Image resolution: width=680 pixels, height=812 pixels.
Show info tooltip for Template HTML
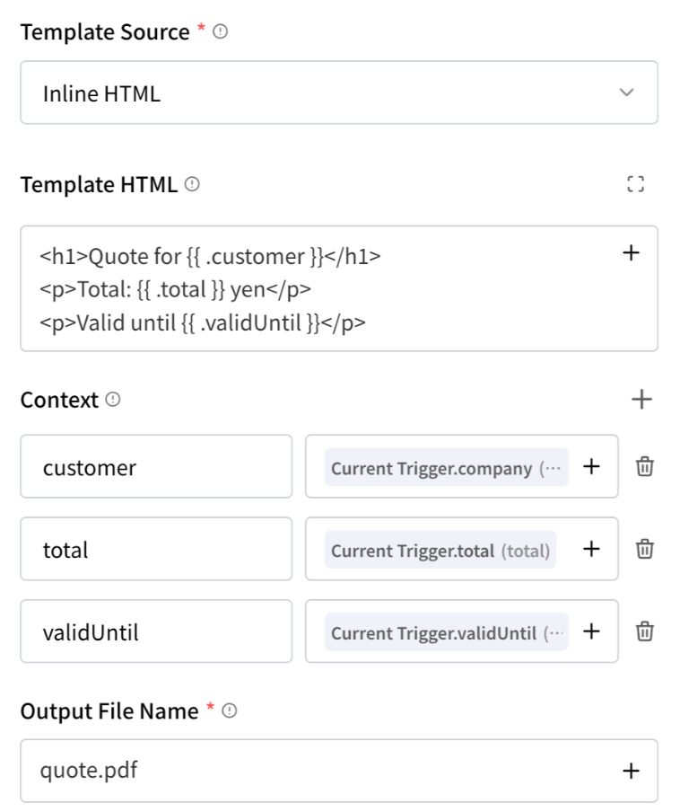[192, 184]
